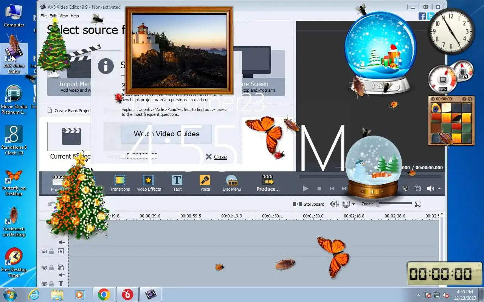Launch Google Chrome from taskbar
The height and width of the screenshot is (302, 484).
point(104,294)
